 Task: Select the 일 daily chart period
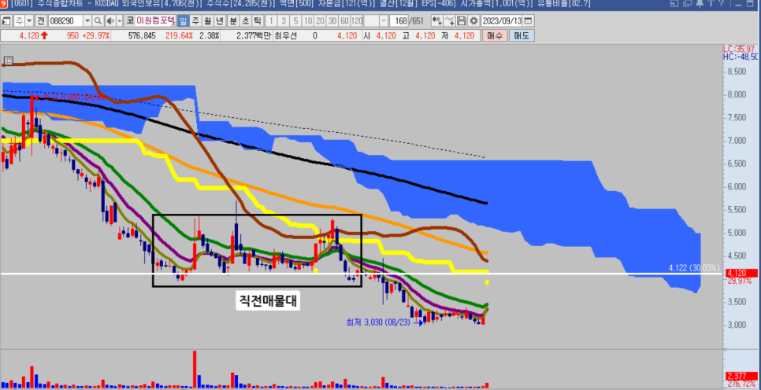point(184,20)
